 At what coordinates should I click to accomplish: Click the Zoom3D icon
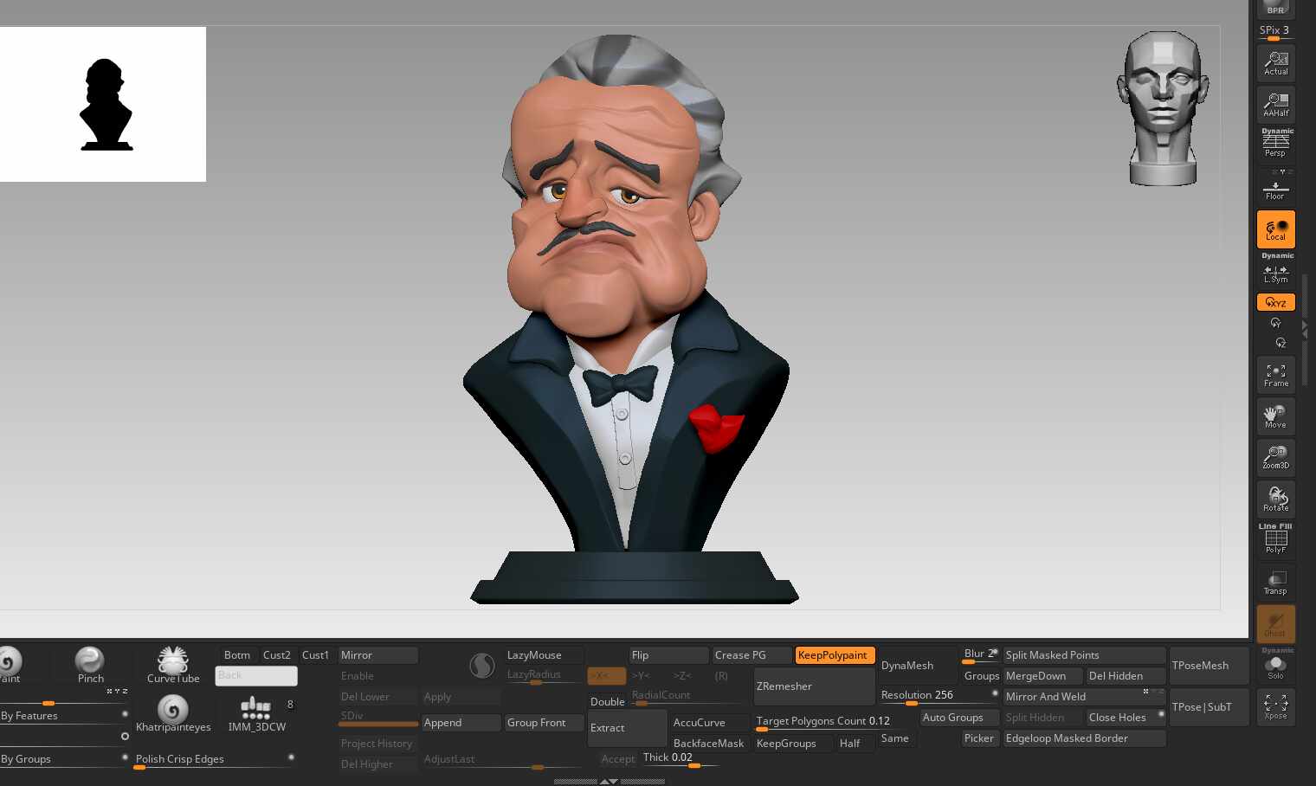(1275, 458)
